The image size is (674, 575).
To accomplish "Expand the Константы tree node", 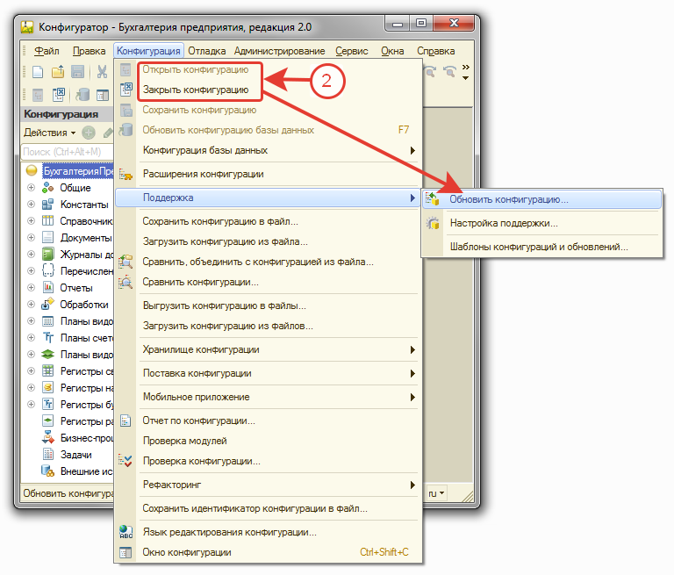I will [31, 205].
